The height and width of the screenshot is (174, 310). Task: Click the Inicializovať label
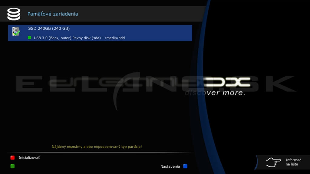pyautogui.click(x=29, y=158)
